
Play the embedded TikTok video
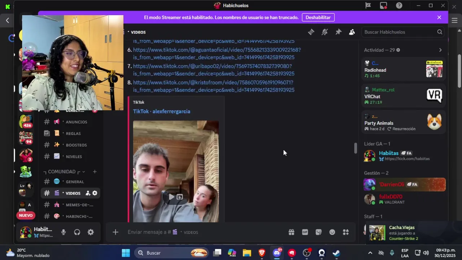tap(171, 197)
